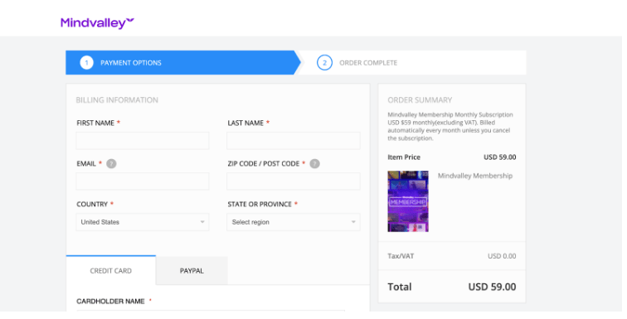Click the Cardholder Name label
627x319 pixels.
click(x=111, y=301)
